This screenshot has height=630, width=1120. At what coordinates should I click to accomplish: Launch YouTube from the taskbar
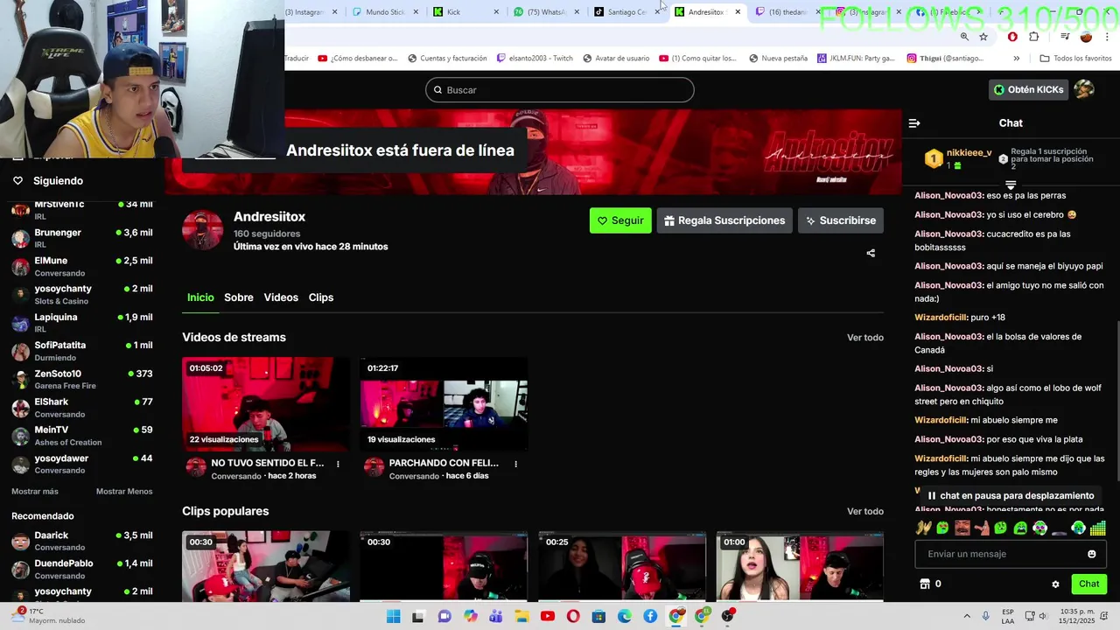tap(547, 616)
